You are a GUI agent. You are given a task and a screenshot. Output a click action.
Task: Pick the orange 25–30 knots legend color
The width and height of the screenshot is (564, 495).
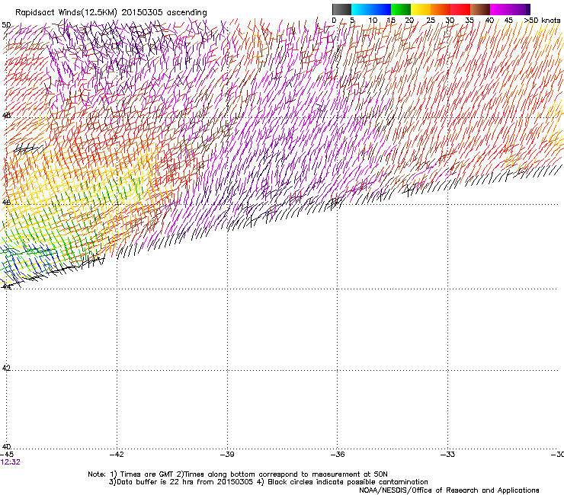[441, 9]
